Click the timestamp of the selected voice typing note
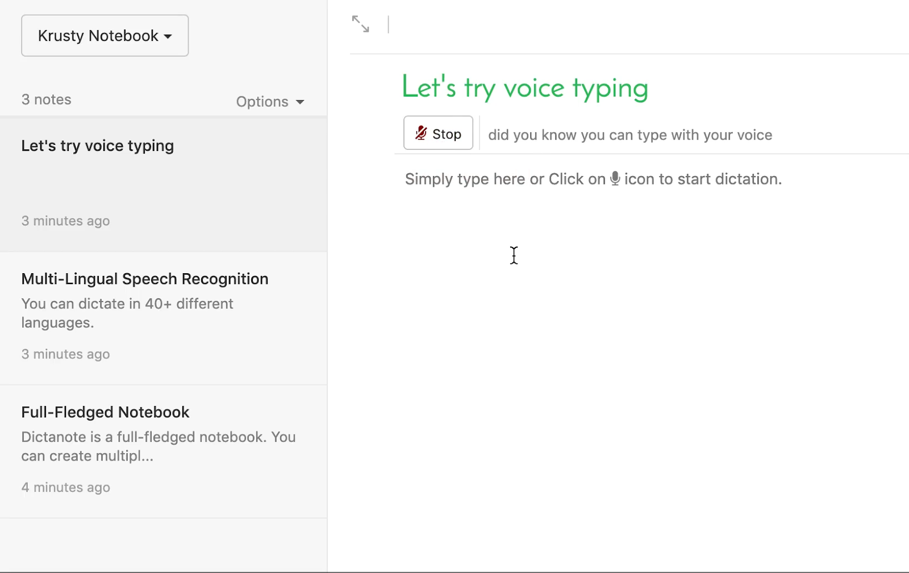The width and height of the screenshot is (909, 573). coord(66,221)
